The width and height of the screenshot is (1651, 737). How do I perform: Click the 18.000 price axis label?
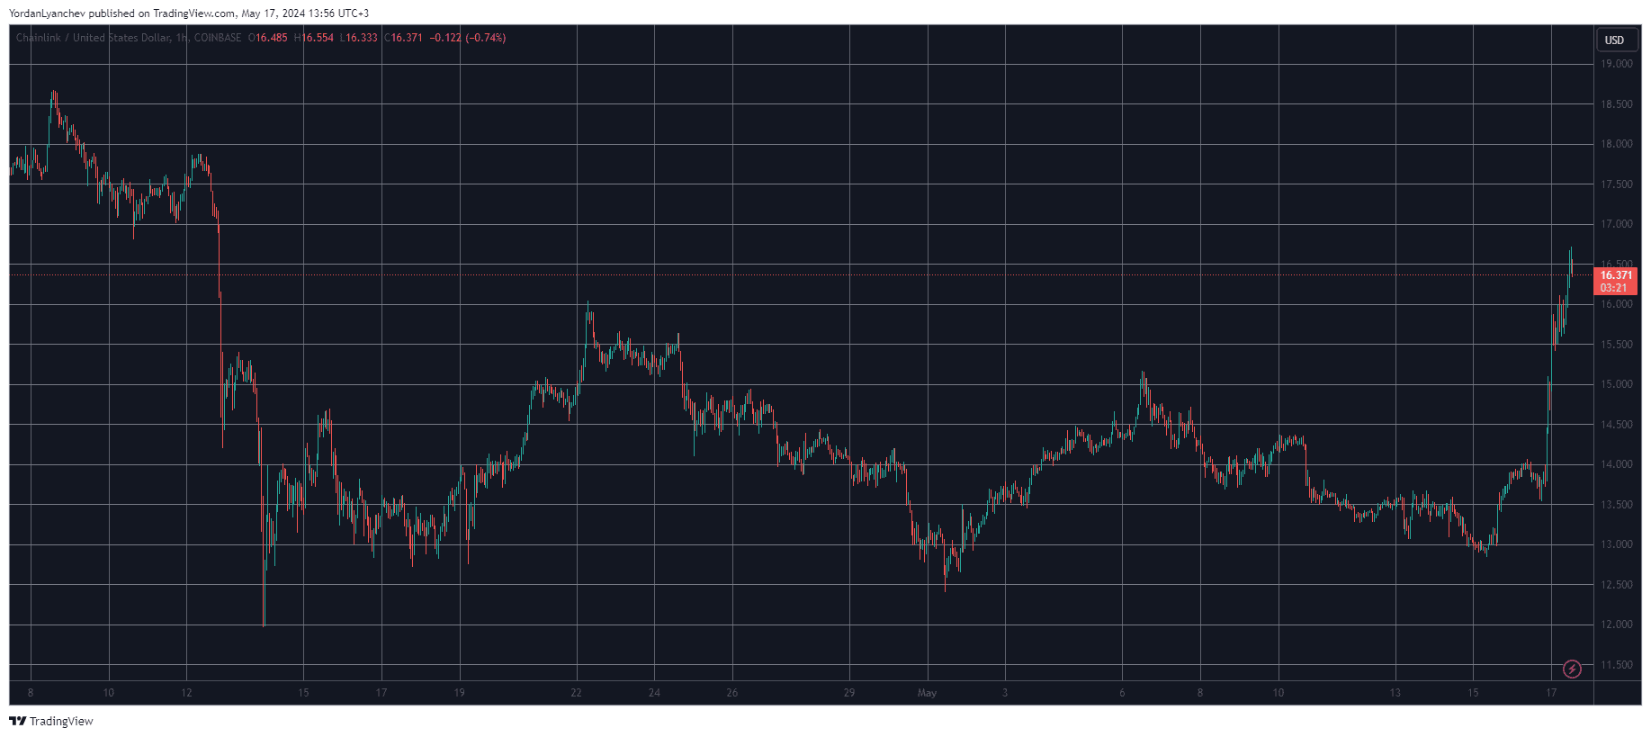point(1616,144)
